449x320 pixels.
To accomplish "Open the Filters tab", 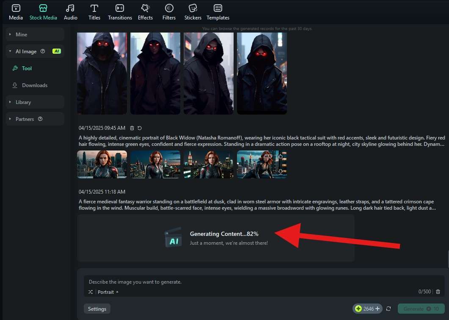I will (x=169, y=12).
